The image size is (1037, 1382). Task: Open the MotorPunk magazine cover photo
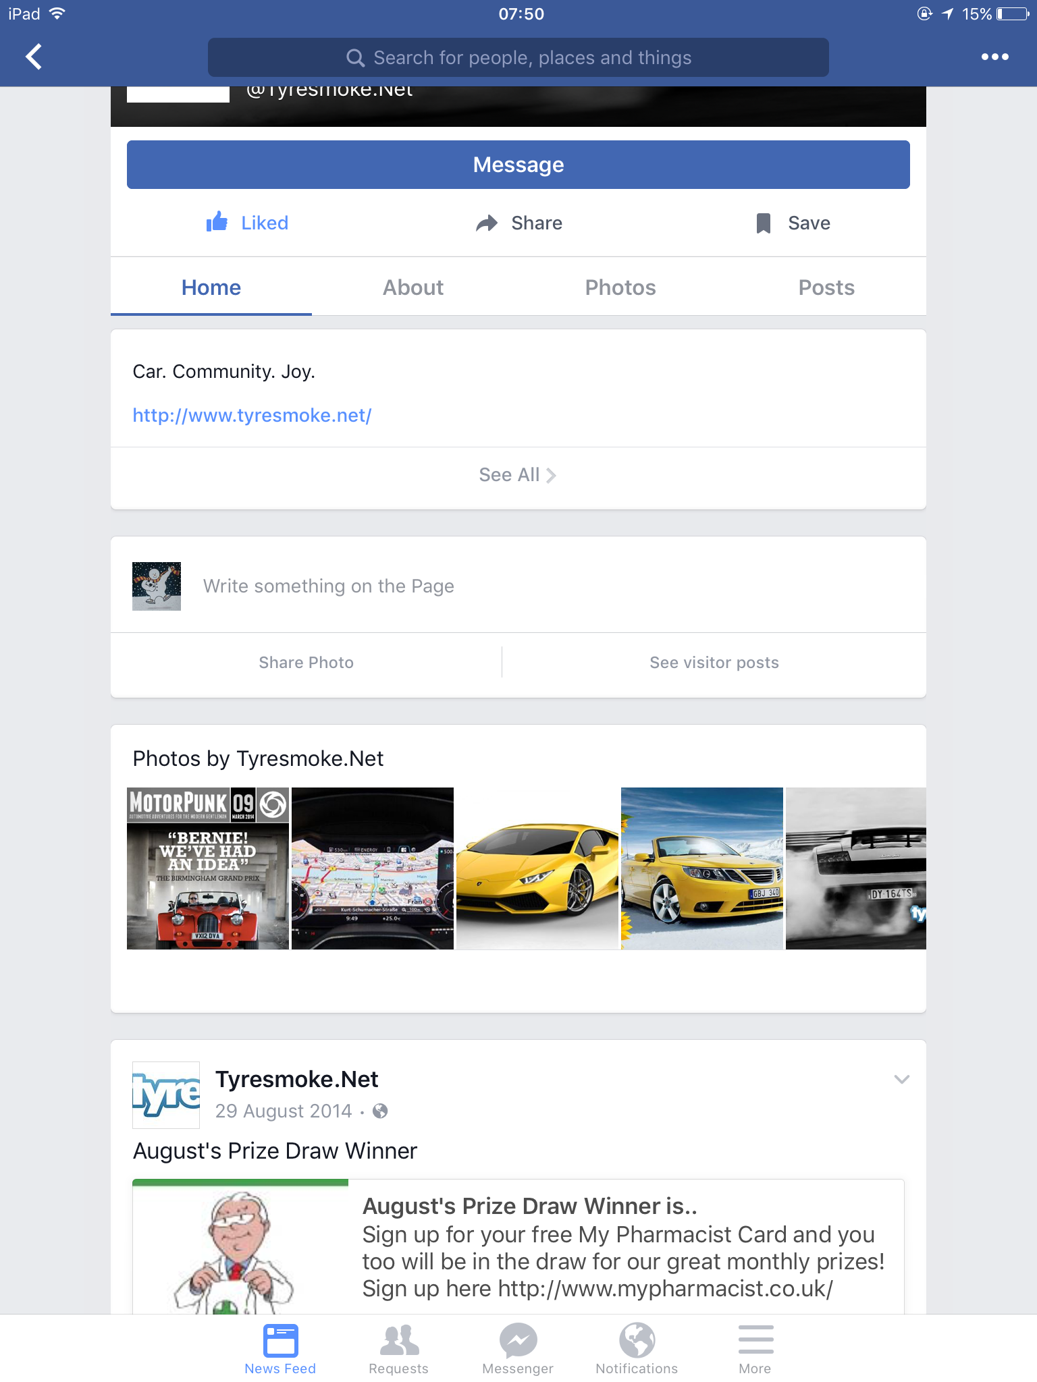tap(208, 868)
